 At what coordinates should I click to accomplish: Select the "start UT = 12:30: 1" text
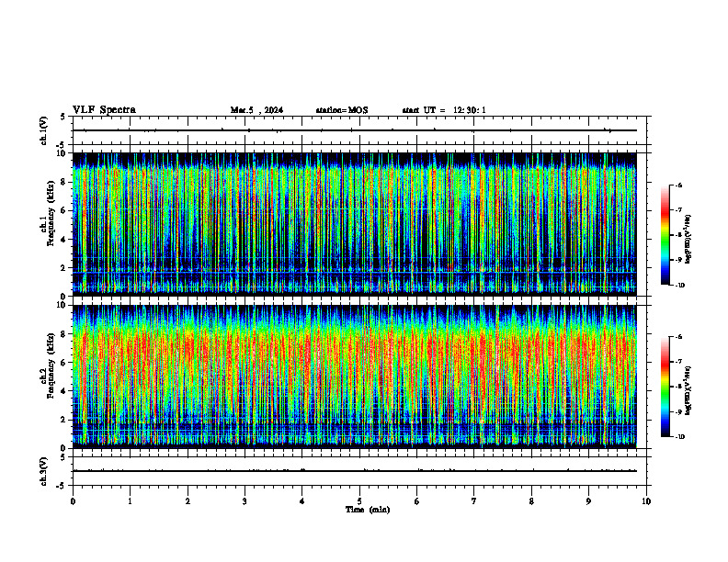click(x=444, y=110)
